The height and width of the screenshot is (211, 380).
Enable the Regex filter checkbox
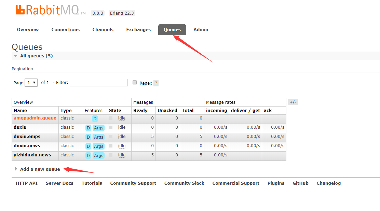point(135,83)
